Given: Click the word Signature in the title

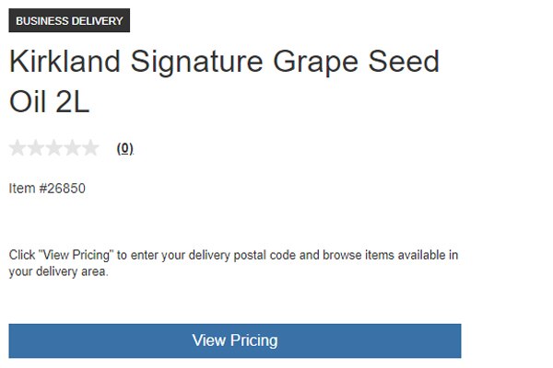Looking at the screenshot, I should tap(197, 63).
